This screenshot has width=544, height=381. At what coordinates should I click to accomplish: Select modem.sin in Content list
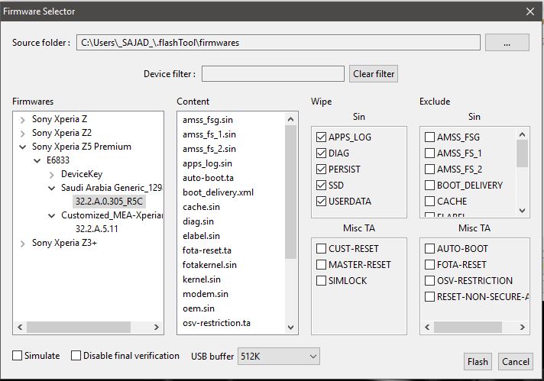[x=205, y=294]
